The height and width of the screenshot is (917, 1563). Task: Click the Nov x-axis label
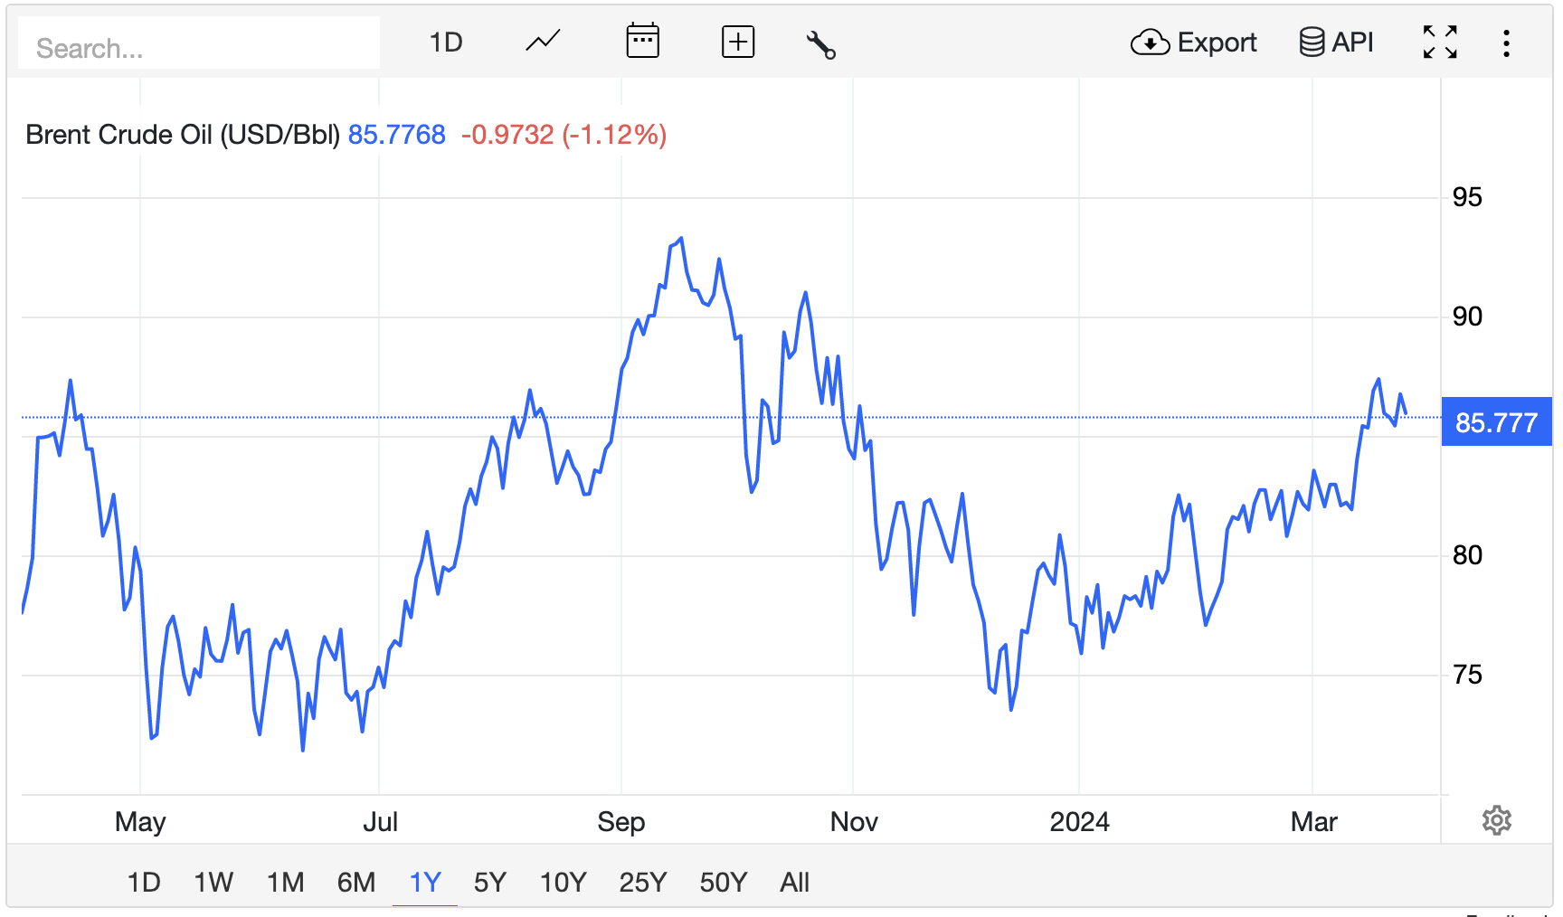[x=854, y=822]
